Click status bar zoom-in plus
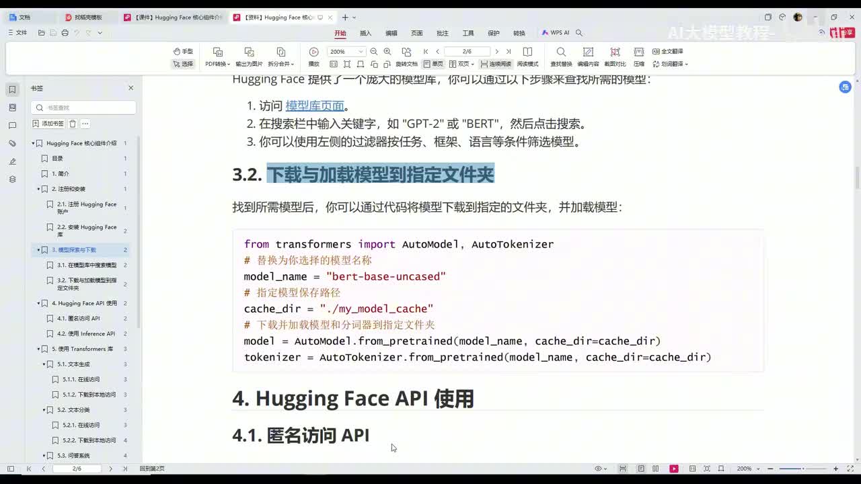Image resolution: width=861 pixels, height=484 pixels. pyautogui.click(x=836, y=469)
